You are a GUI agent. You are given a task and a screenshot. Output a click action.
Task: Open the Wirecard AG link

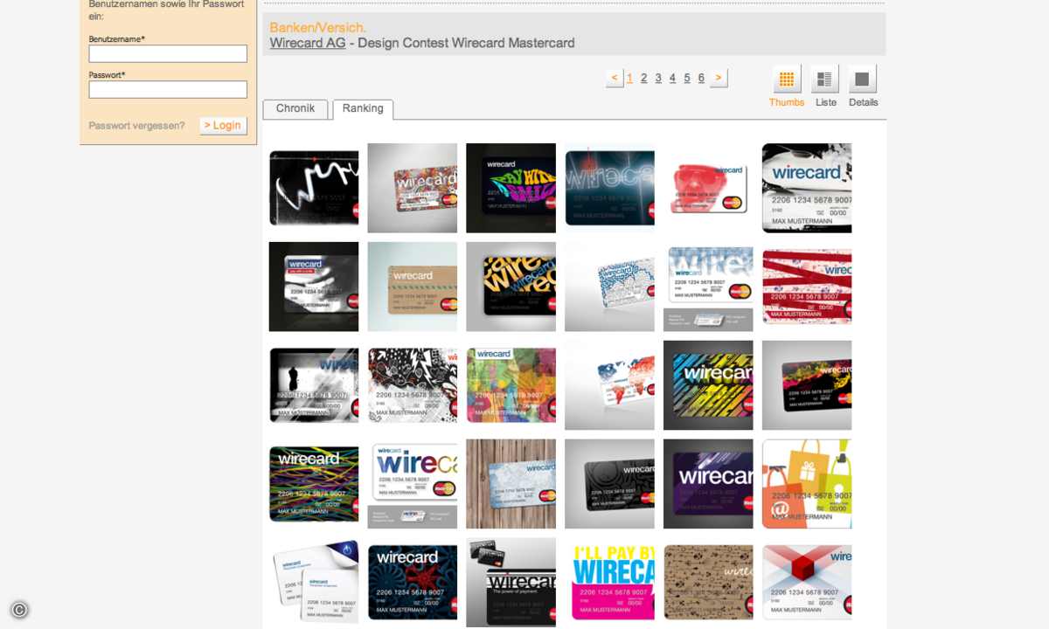click(308, 43)
